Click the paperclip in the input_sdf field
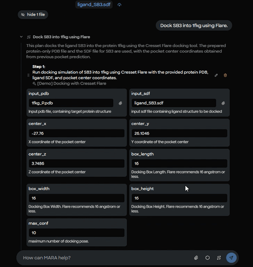 click(x=223, y=103)
